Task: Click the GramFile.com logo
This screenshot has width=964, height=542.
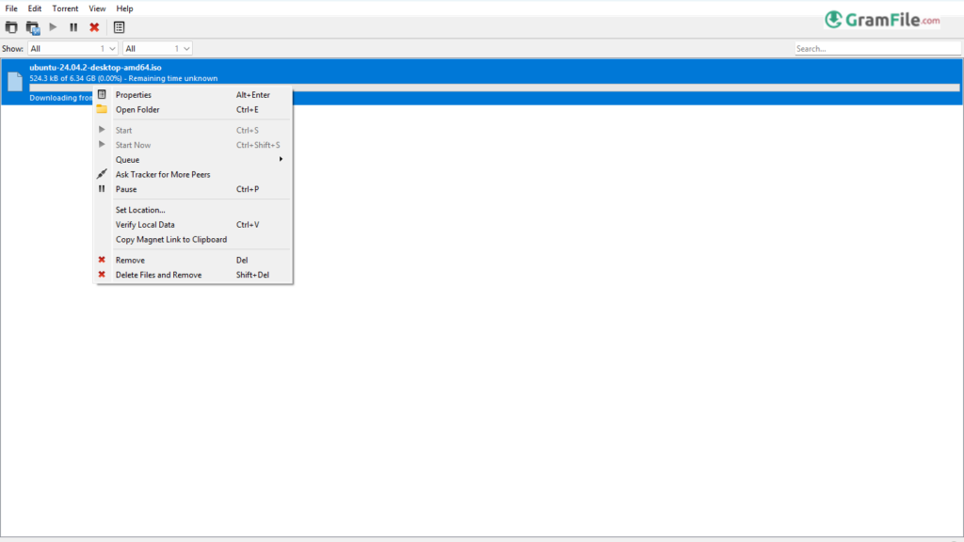Action: click(x=882, y=20)
